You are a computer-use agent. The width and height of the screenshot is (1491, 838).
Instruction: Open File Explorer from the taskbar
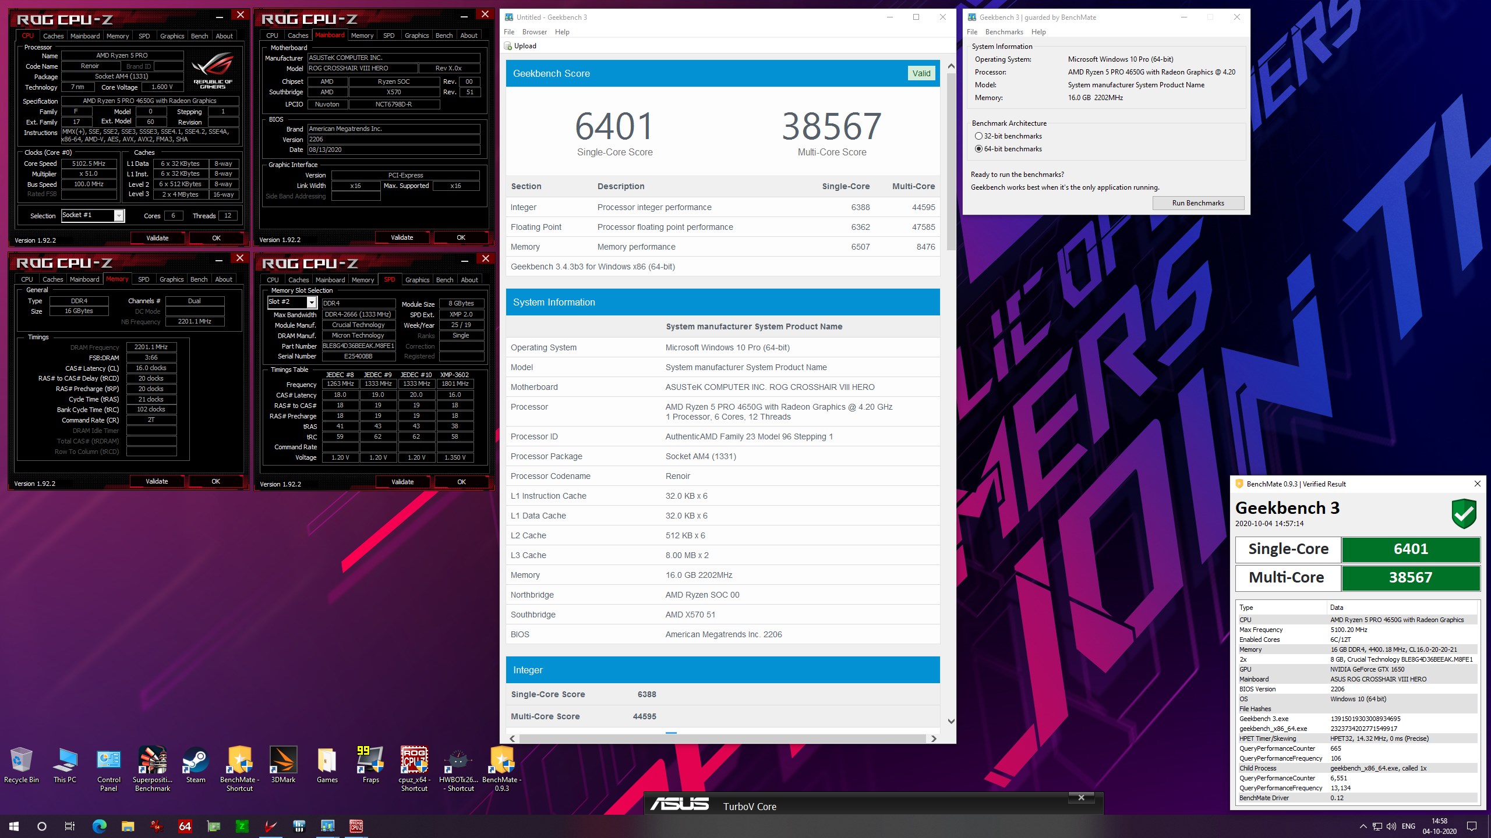(x=128, y=826)
